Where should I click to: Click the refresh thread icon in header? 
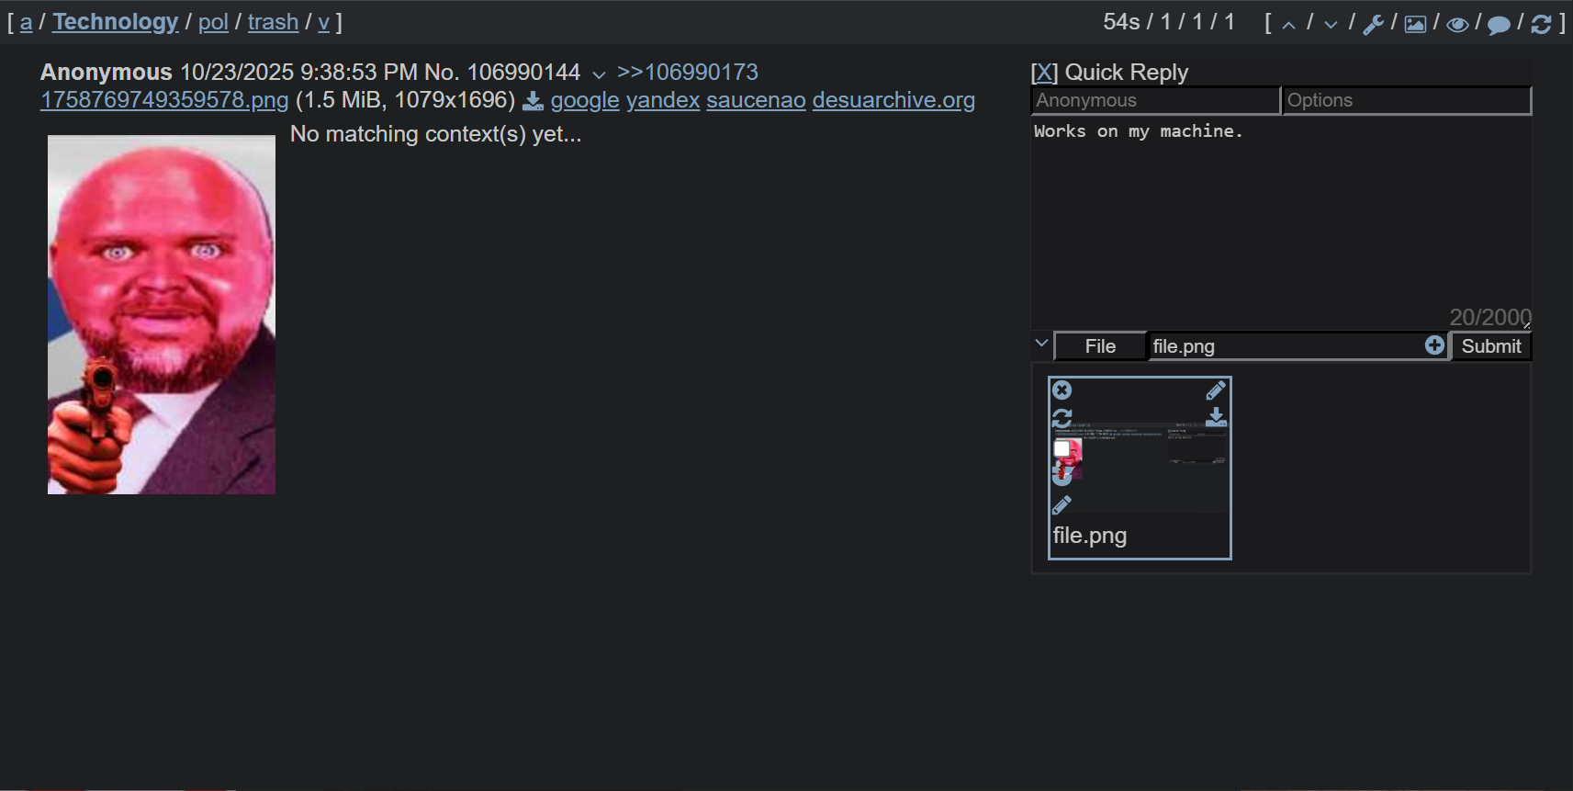(1541, 24)
